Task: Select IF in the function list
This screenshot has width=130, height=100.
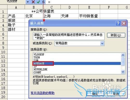Action: 77,66
